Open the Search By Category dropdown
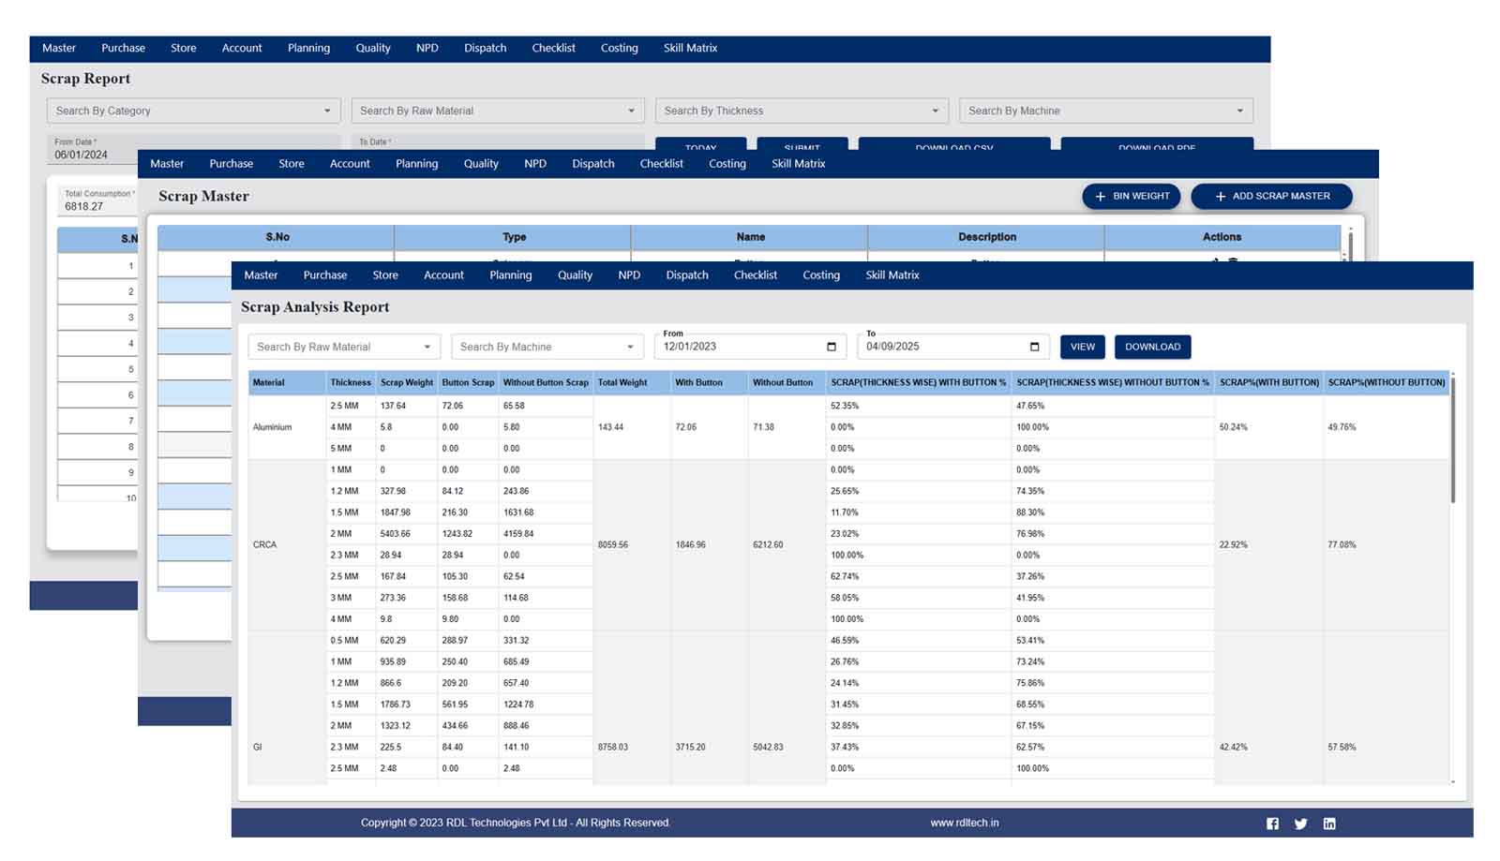1500x861 pixels. pos(192,110)
